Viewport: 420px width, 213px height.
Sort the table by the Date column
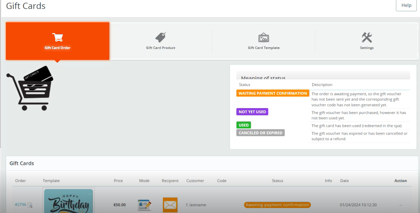344,181
